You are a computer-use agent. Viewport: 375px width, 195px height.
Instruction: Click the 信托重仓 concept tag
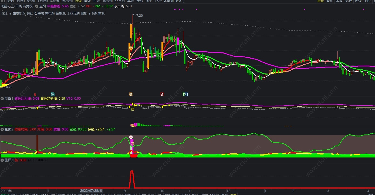click(x=98, y=13)
